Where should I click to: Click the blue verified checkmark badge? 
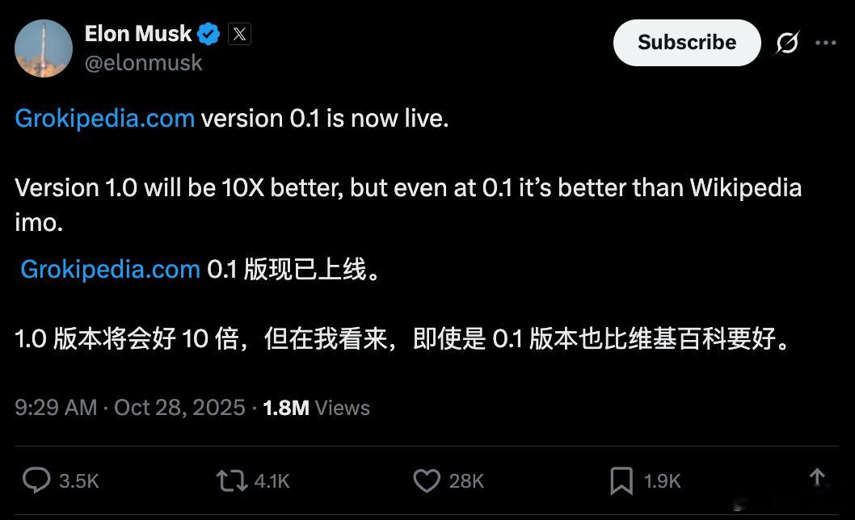click(209, 34)
